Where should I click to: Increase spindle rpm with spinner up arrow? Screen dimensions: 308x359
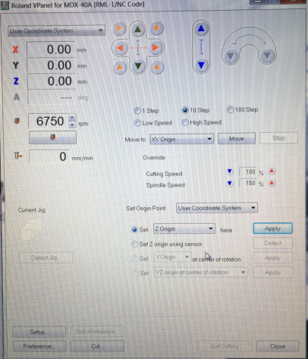coord(72,118)
